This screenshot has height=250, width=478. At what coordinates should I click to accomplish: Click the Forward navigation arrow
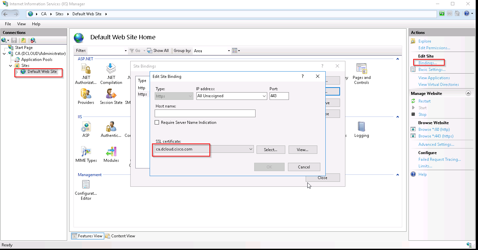point(16,14)
